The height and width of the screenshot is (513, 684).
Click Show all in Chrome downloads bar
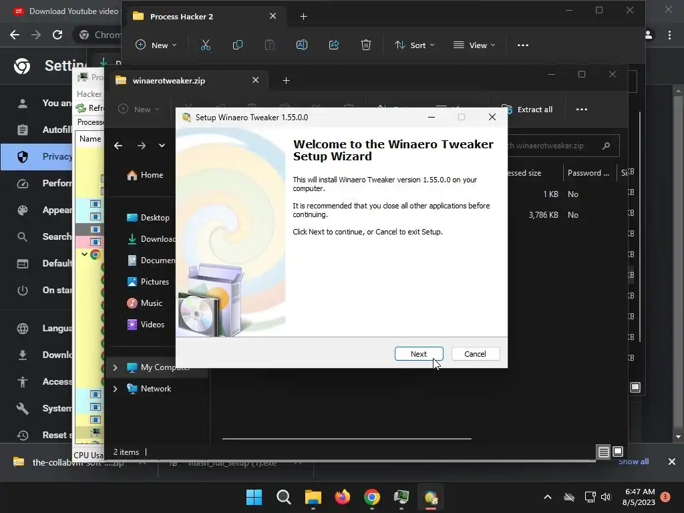[x=633, y=462]
